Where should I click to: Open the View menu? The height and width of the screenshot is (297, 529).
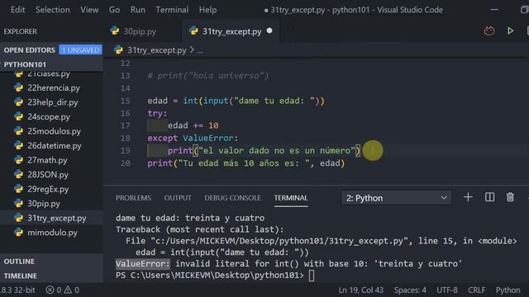pos(89,10)
